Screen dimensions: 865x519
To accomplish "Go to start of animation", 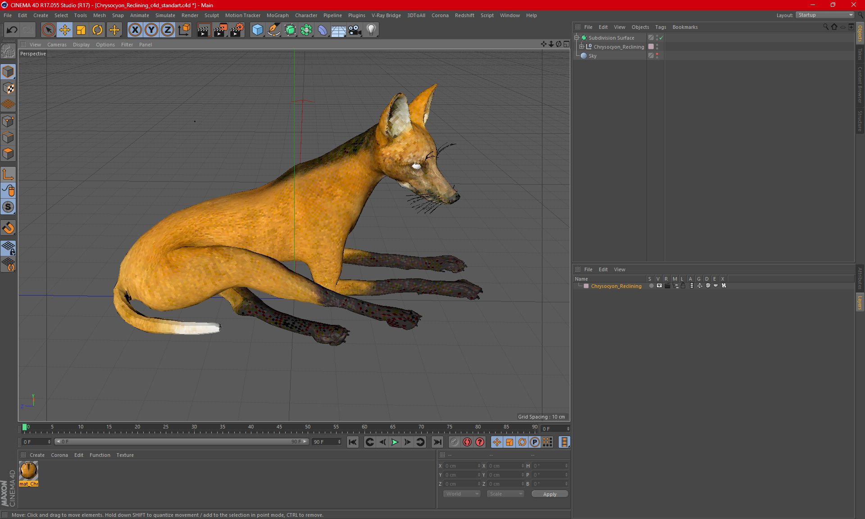I will coord(353,442).
